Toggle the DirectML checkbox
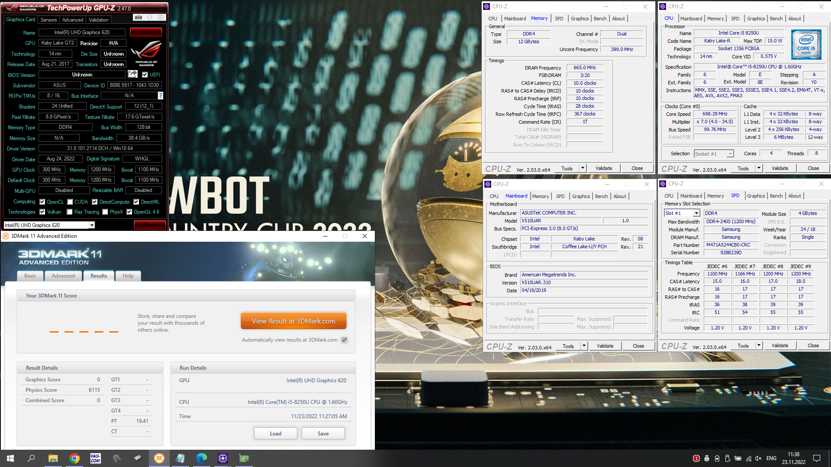 point(136,202)
